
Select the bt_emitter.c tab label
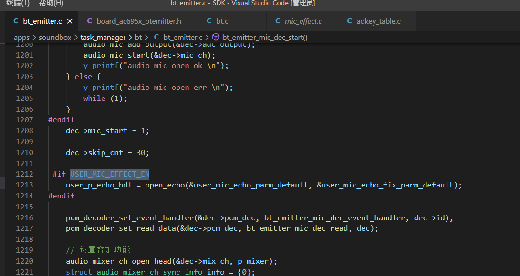pyautogui.click(x=42, y=21)
